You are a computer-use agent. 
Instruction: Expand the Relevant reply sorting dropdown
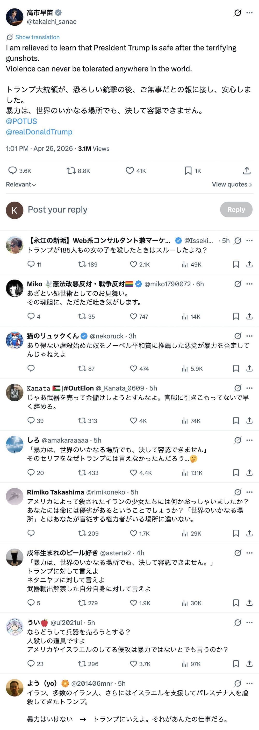21,185
